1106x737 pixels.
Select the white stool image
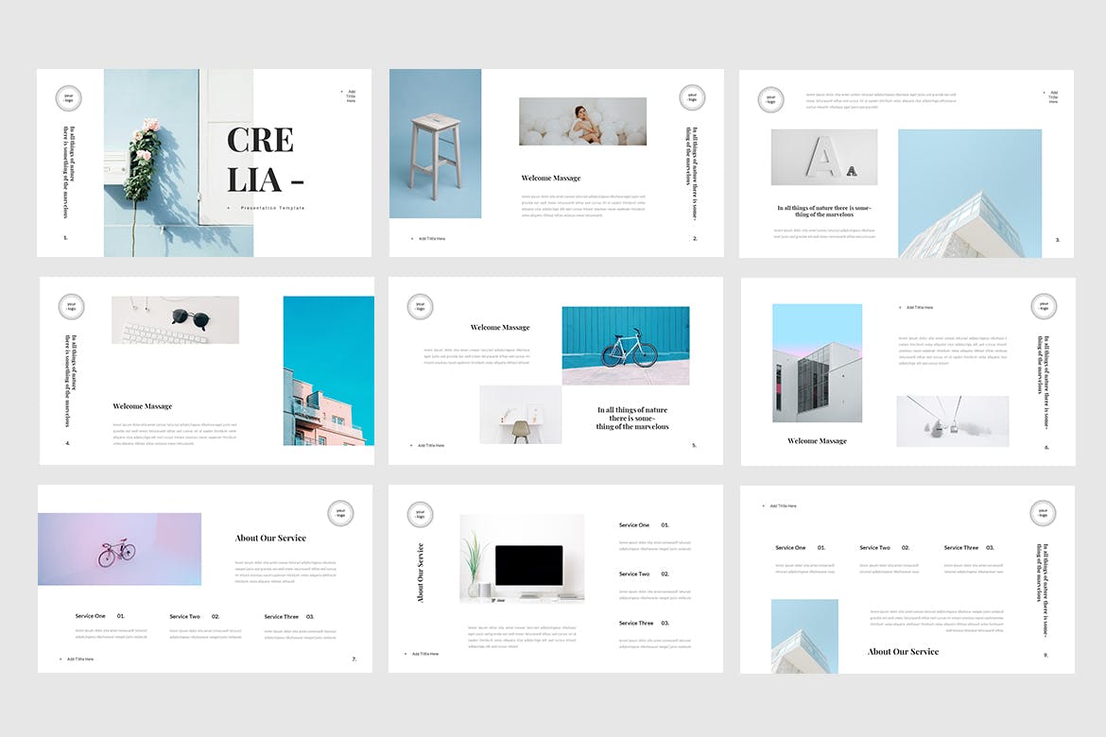click(x=435, y=144)
